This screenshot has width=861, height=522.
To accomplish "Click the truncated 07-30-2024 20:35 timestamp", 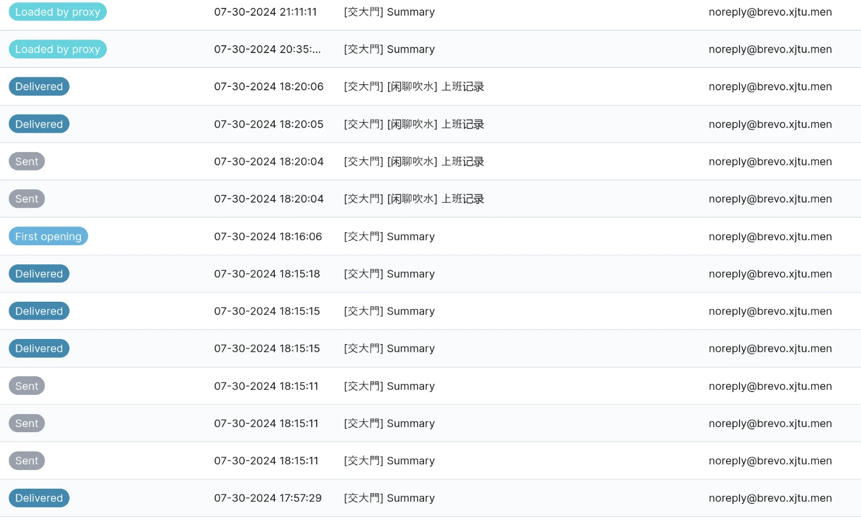I will 267,49.
